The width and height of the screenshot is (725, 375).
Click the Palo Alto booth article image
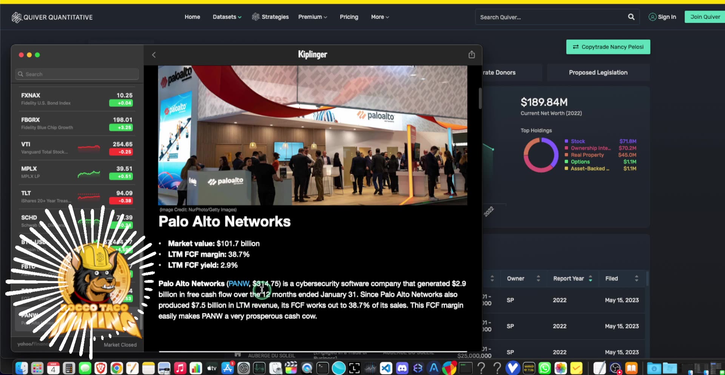(313, 135)
